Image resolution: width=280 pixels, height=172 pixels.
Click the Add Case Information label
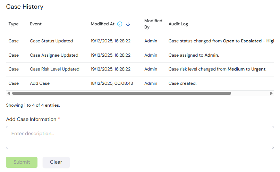tap(31, 119)
